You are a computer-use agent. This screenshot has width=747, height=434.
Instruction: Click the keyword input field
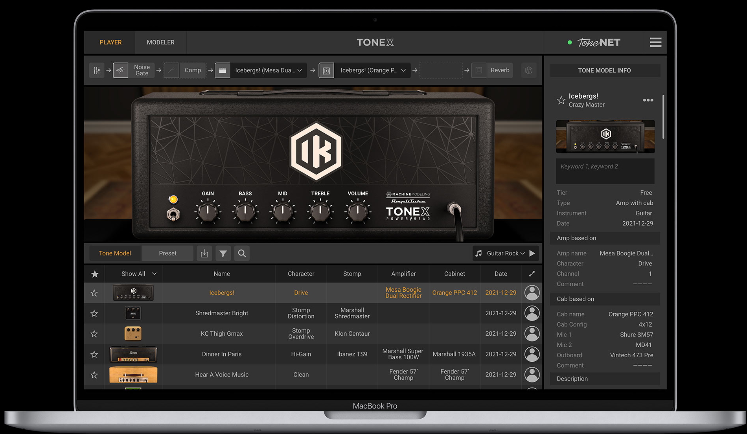pyautogui.click(x=605, y=171)
